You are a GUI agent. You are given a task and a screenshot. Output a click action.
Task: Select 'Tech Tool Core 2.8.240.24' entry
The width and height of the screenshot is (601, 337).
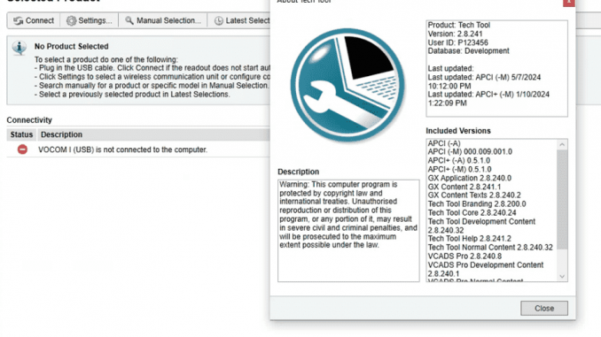click(x=472, y=212)
